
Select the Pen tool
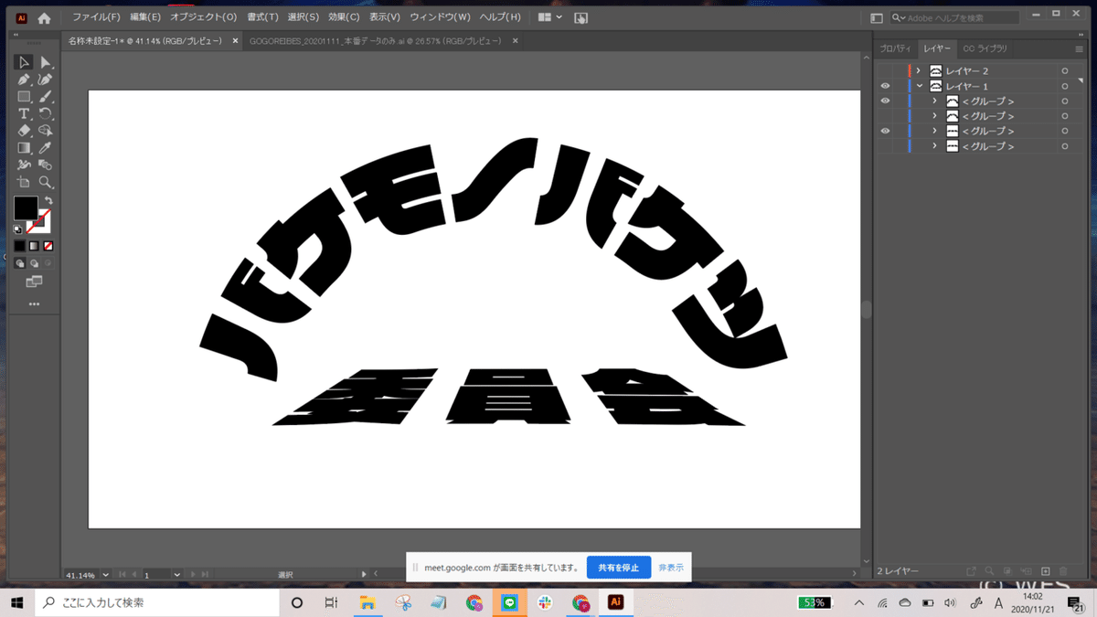tap(25, 80)
